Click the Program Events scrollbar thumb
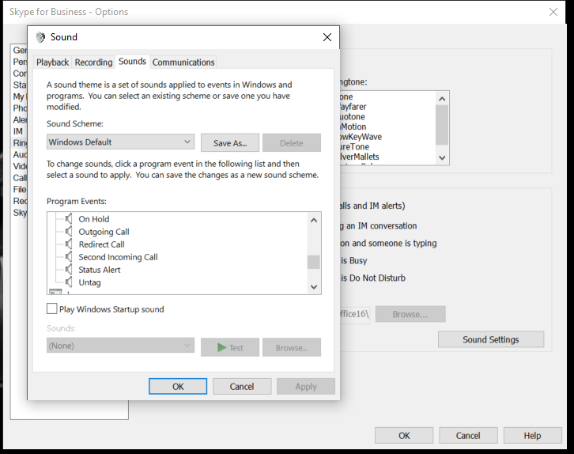Image resolution: width=574 pixels, height=454 pixels. pyautogui.click(x=314, y=262)
